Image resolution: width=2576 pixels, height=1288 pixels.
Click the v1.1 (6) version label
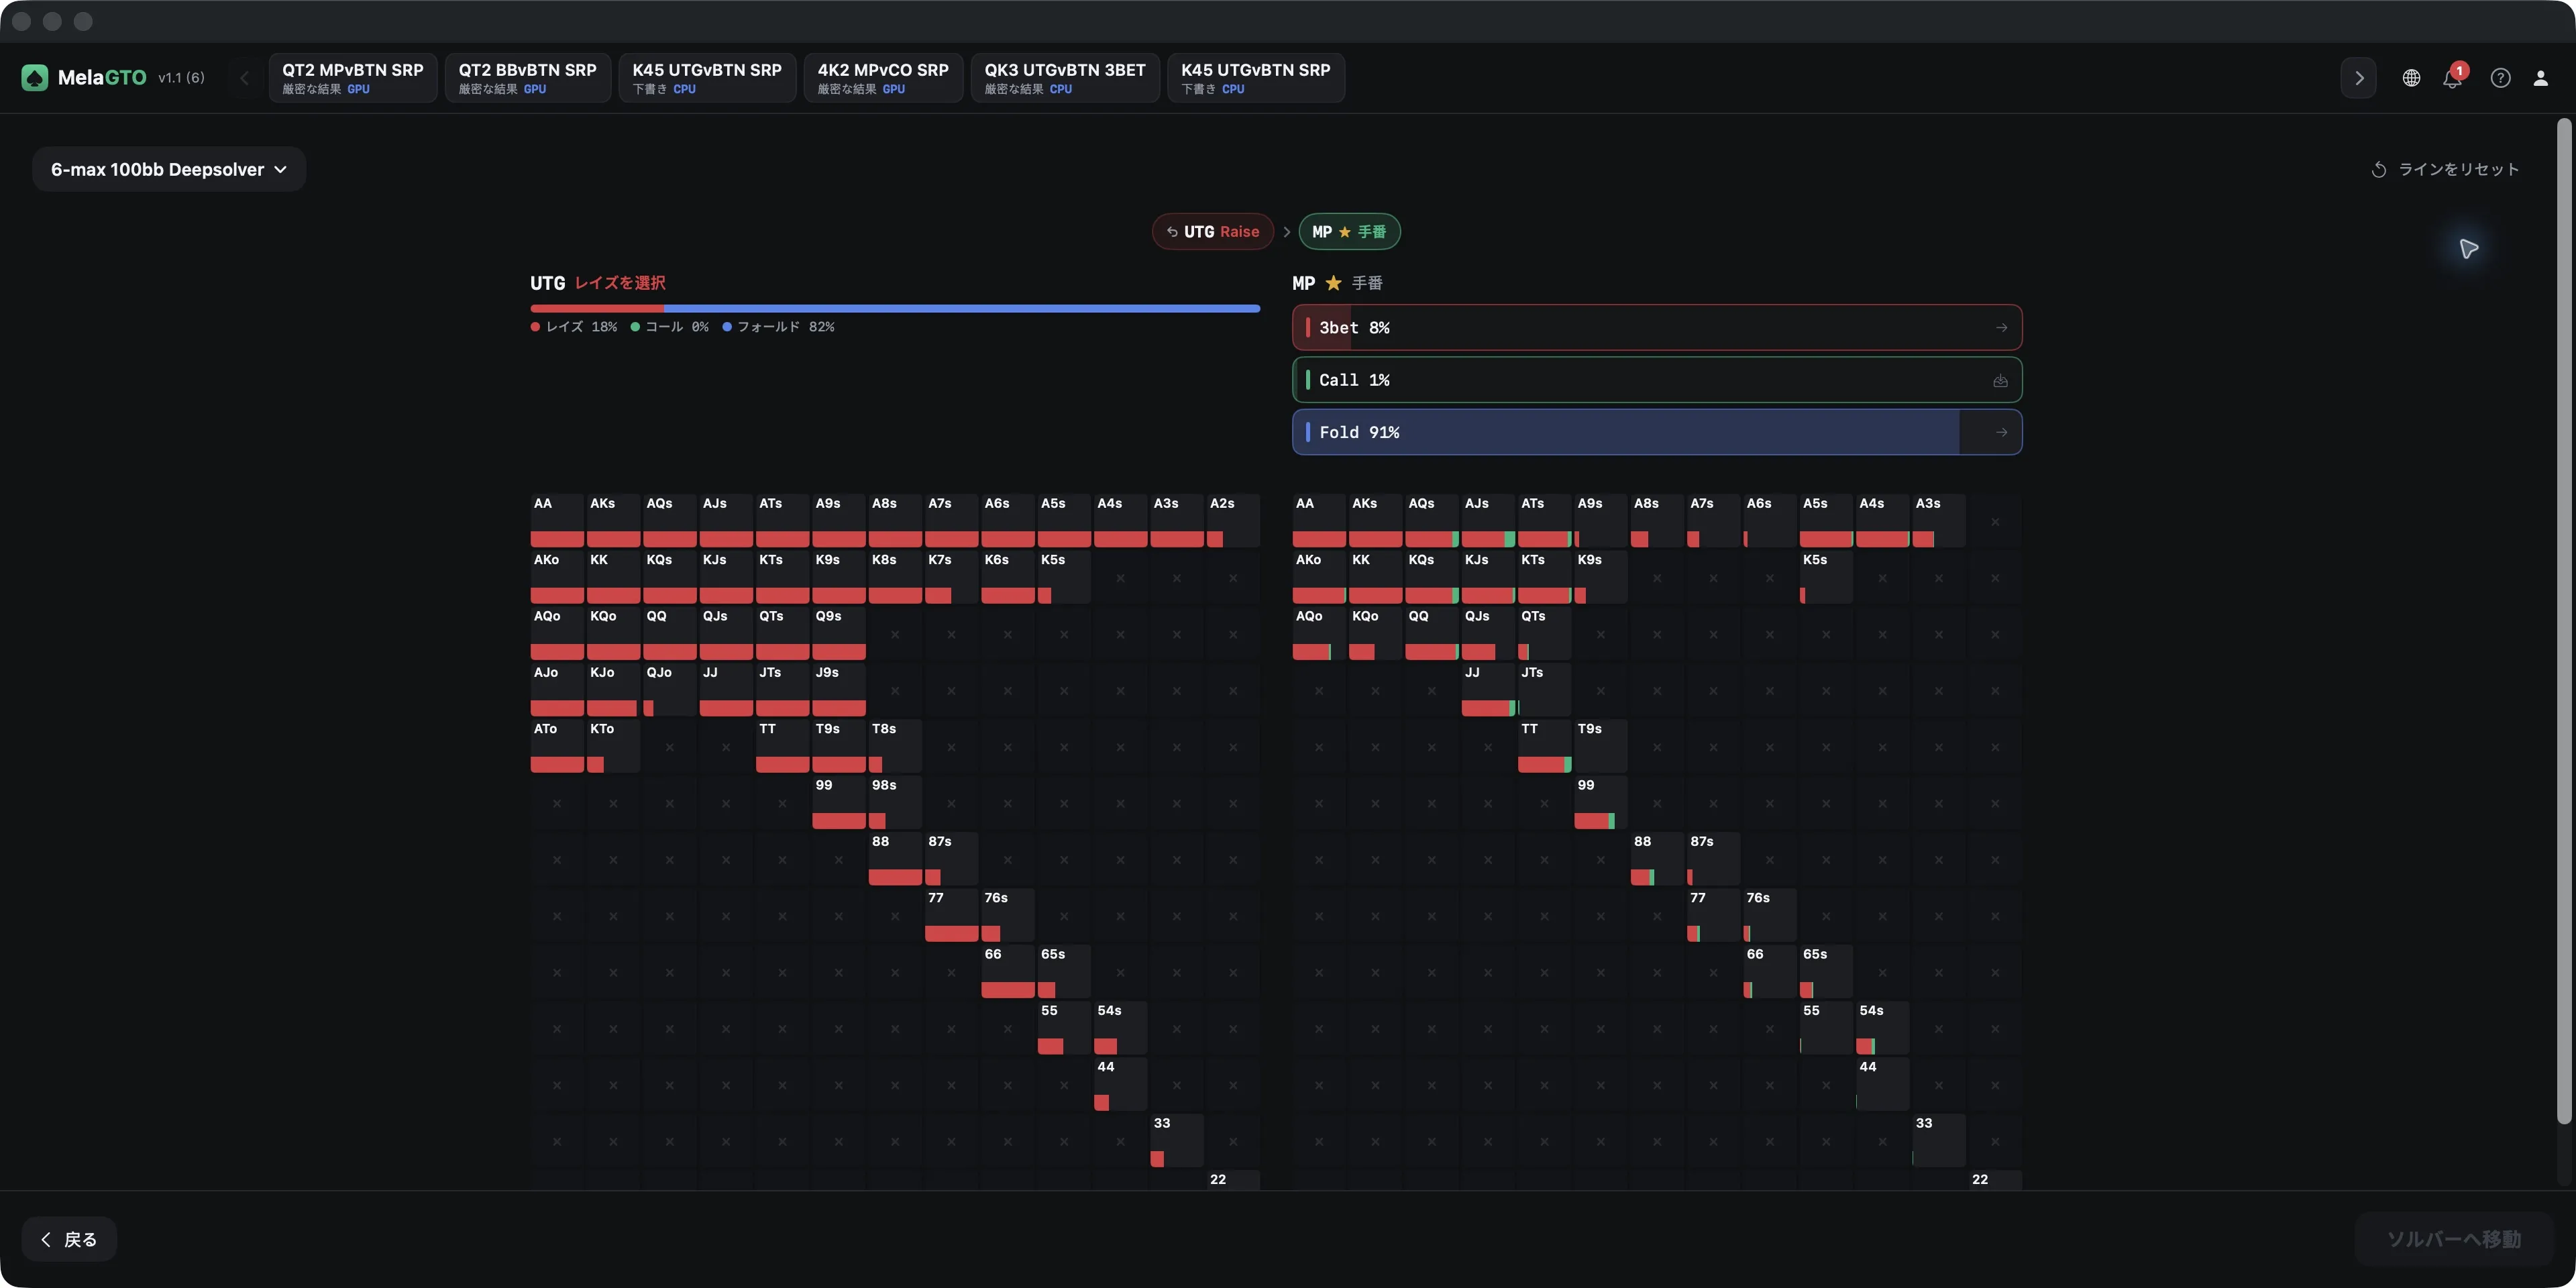pyautogui.click(x=181, y=78)
